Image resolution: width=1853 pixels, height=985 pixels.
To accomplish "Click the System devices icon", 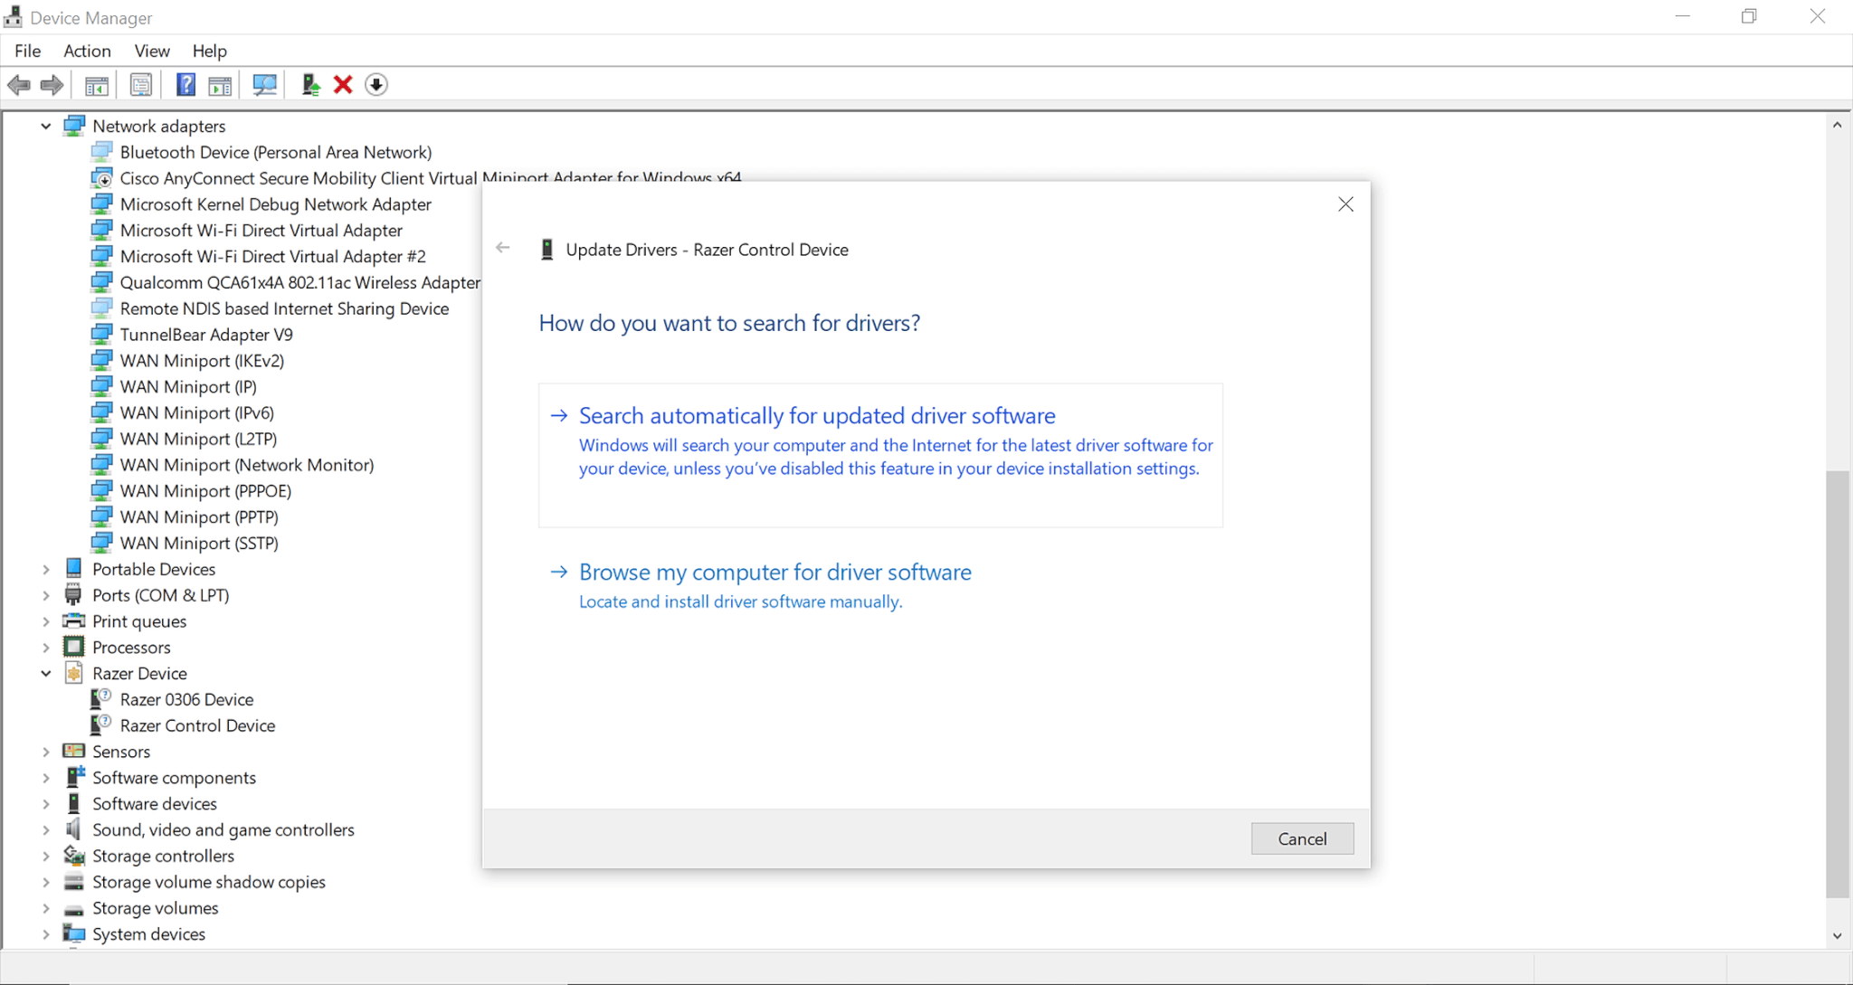I will coord(74,934).
